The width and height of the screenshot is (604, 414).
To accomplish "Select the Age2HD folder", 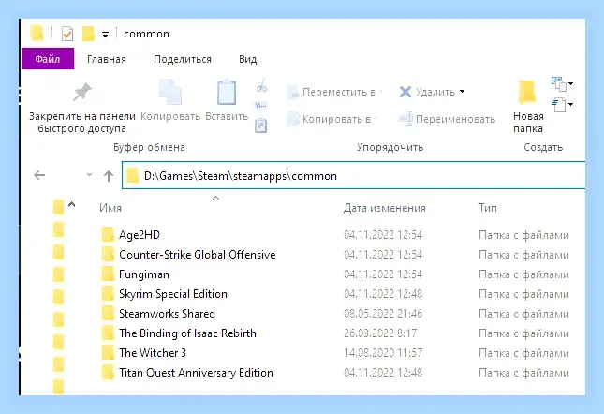I will 139,235.
